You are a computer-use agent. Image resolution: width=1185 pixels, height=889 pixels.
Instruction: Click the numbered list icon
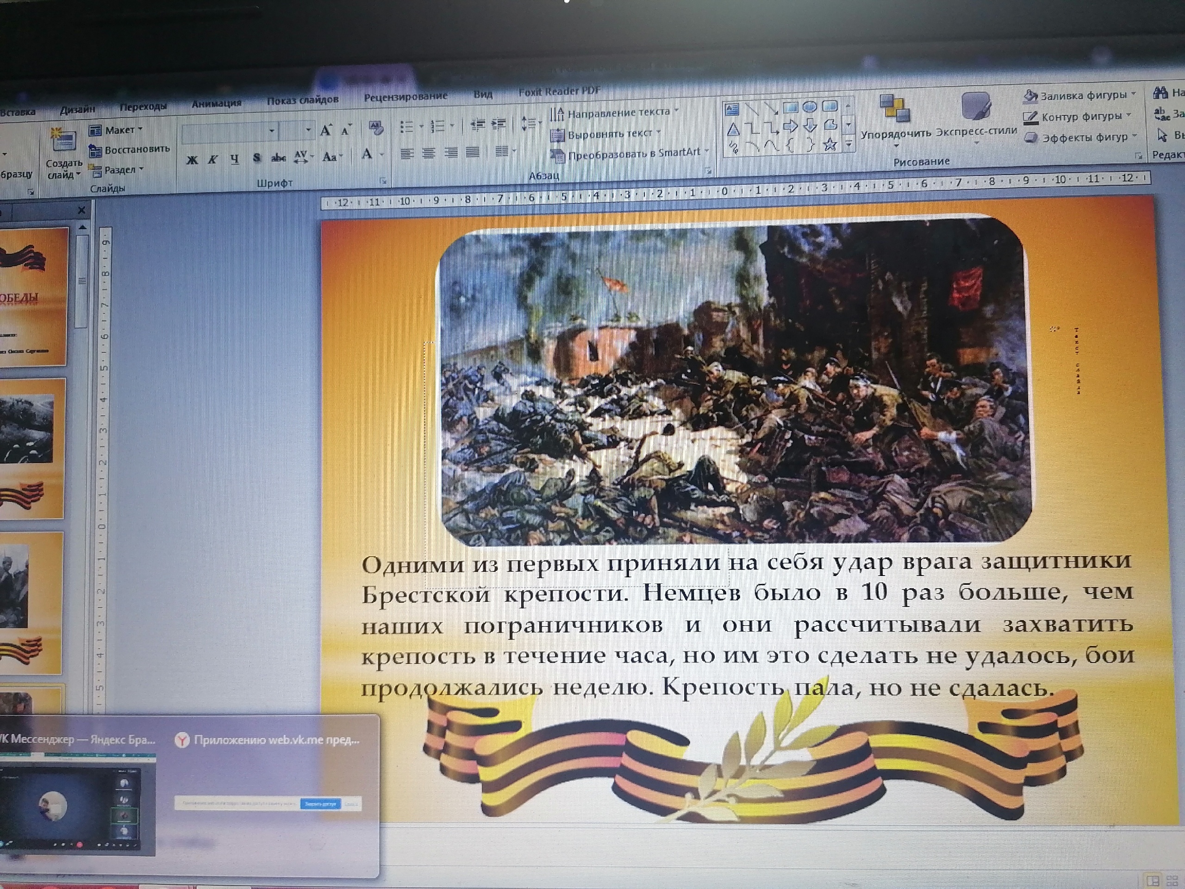(x=438, y=126)
